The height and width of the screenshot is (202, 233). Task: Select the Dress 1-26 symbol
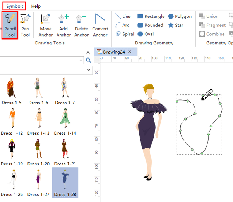pos(12,183)
